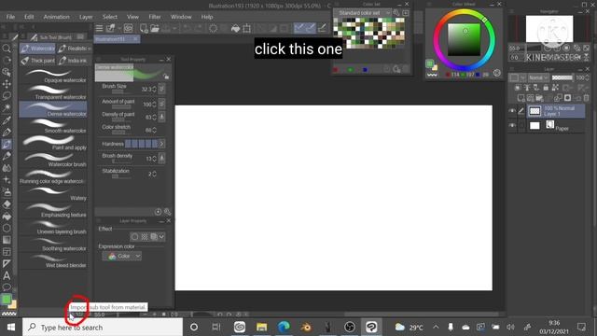This screenshot has height=336, width=597.
Task: Open the layer blending mode Normal dropdown
Action: click(538, 77)
